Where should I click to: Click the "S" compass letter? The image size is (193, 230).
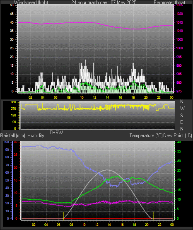pos(181,116)
